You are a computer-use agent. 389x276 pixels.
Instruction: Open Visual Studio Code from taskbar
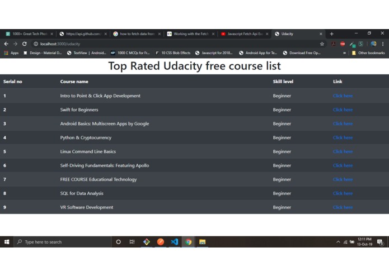point(175,242)
